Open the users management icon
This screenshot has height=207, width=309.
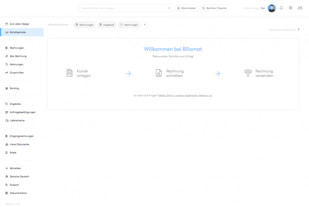click(x=300, y=8)
